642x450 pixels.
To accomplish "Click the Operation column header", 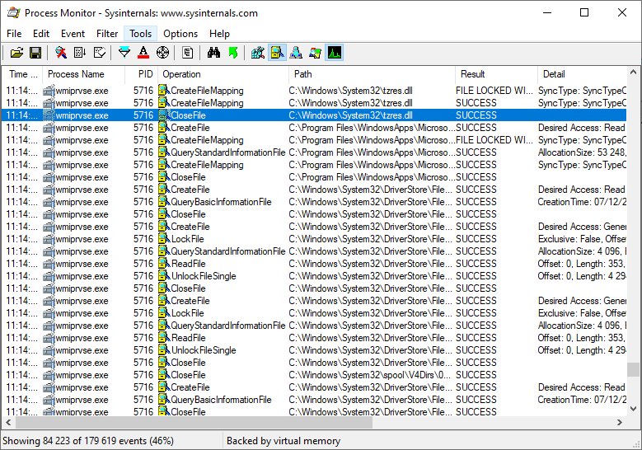I will click(181, 74).
